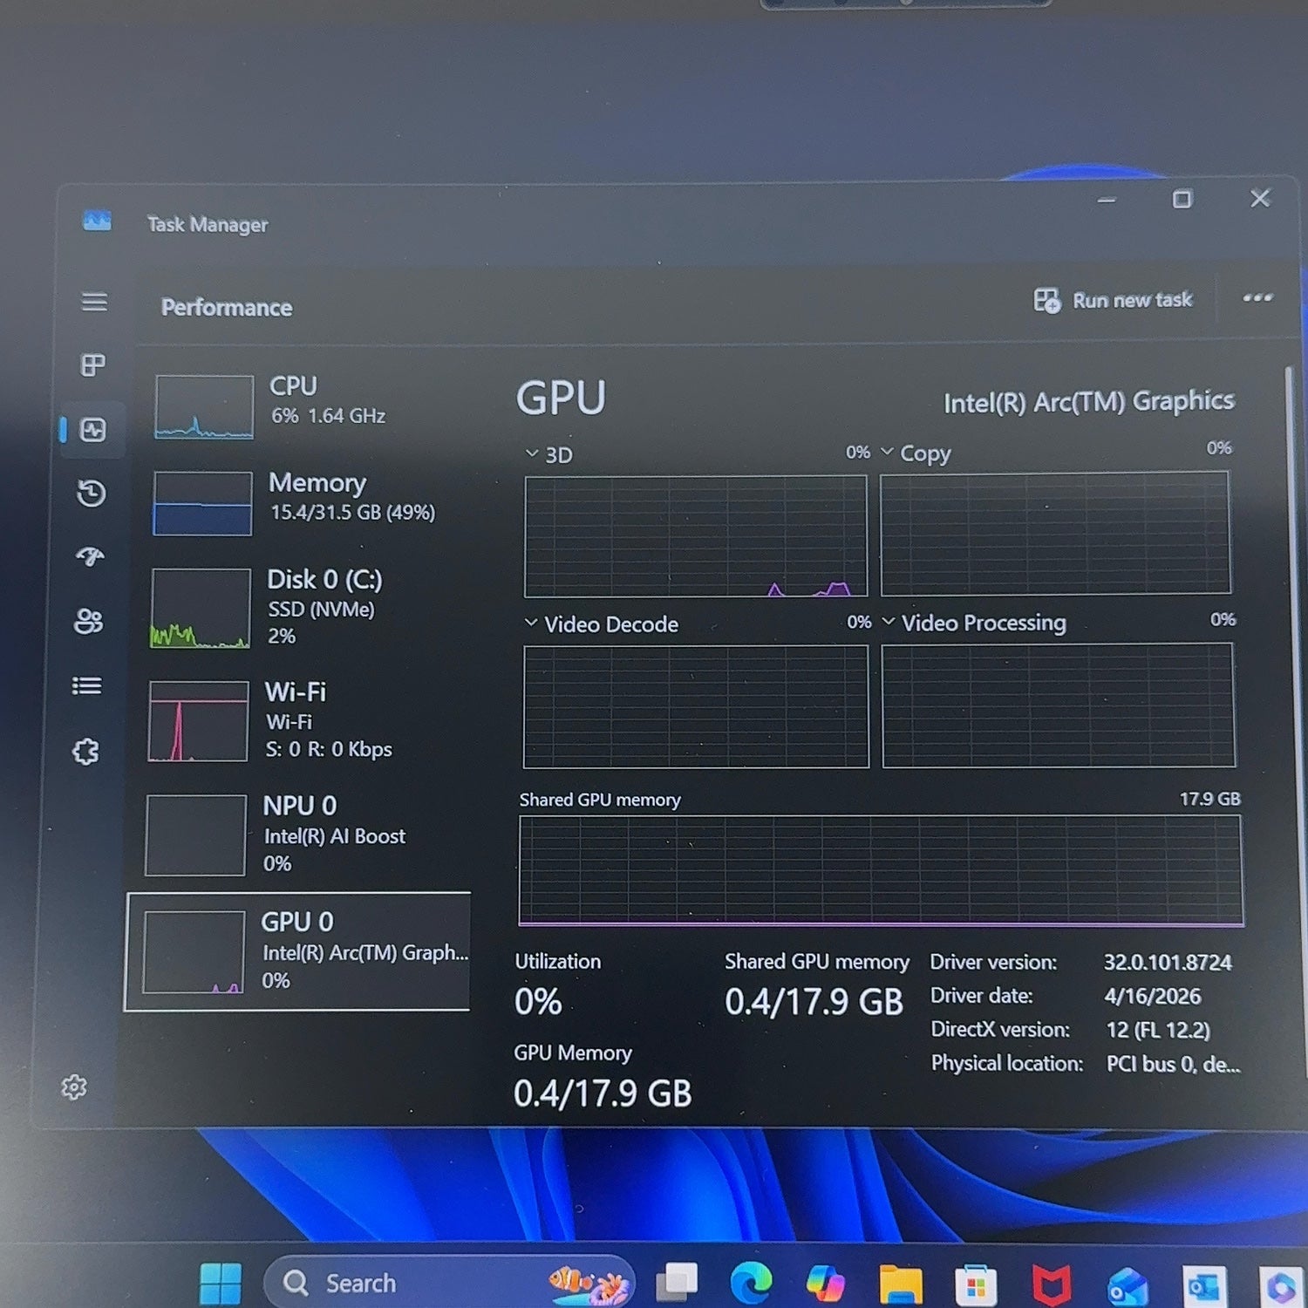Open File Explorer from the taskbar

(901, 1284)
